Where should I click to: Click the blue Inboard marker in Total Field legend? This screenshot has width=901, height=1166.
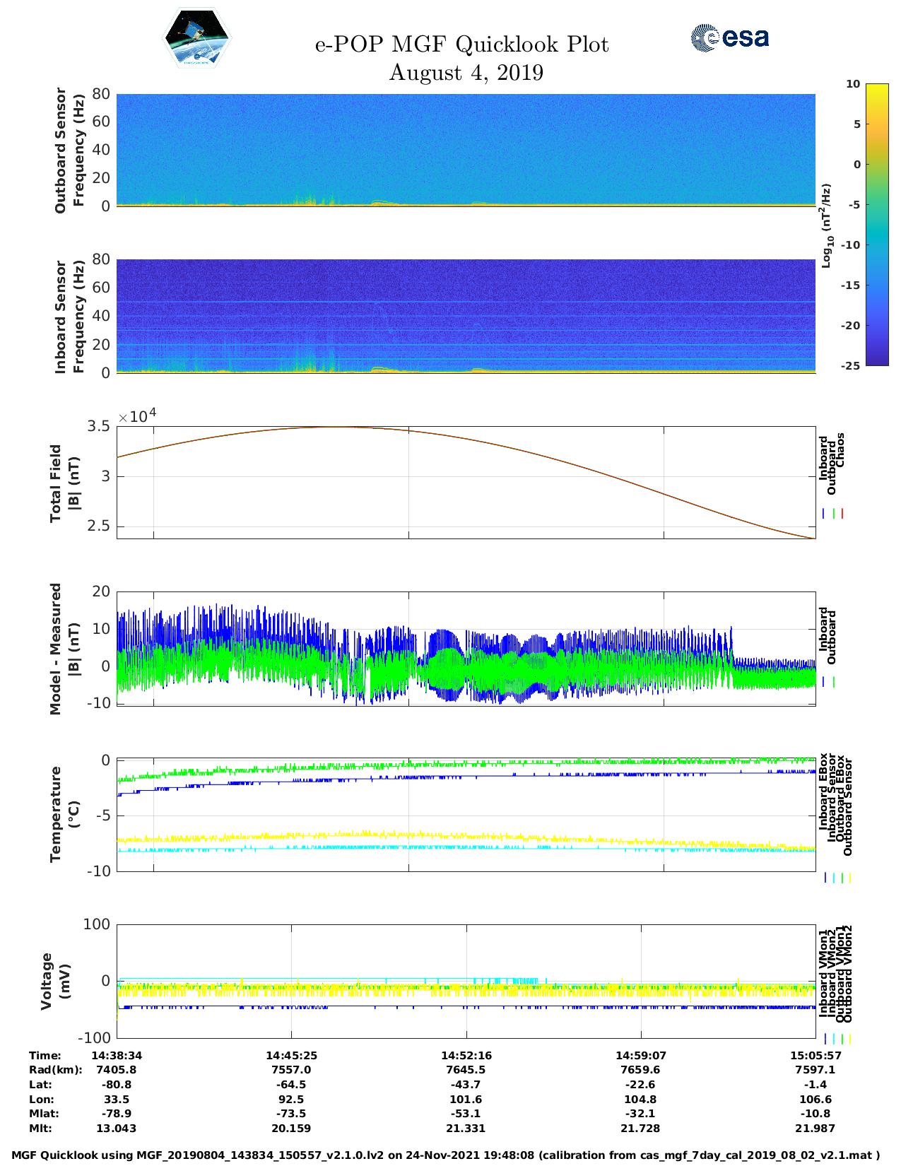[824, 514]
